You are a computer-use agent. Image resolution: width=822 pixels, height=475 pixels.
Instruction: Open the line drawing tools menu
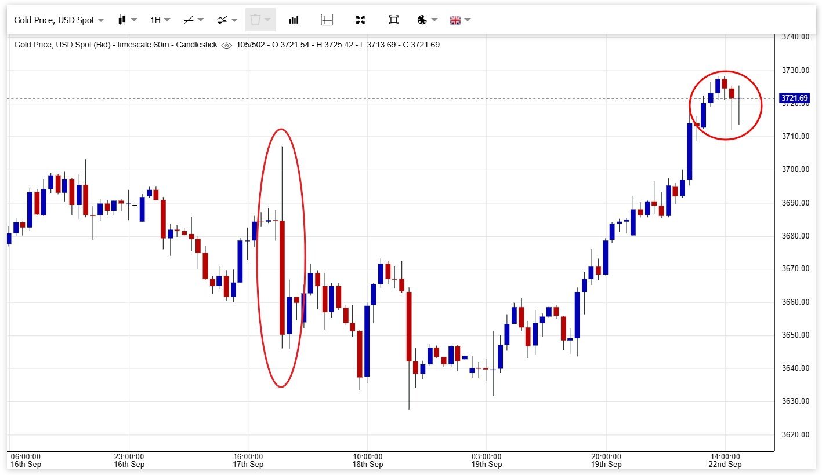193,20
